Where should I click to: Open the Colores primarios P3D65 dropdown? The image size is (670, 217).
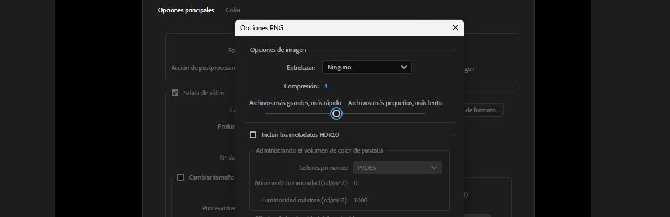(x=397, y=168)
